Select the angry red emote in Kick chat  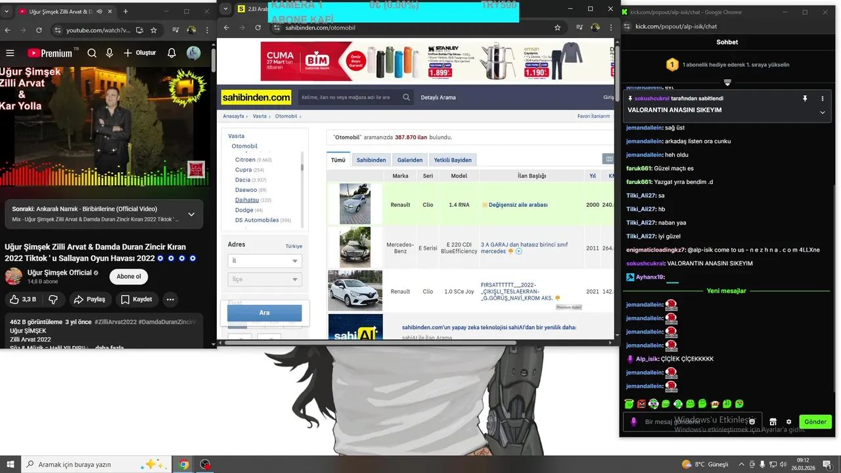641,404
